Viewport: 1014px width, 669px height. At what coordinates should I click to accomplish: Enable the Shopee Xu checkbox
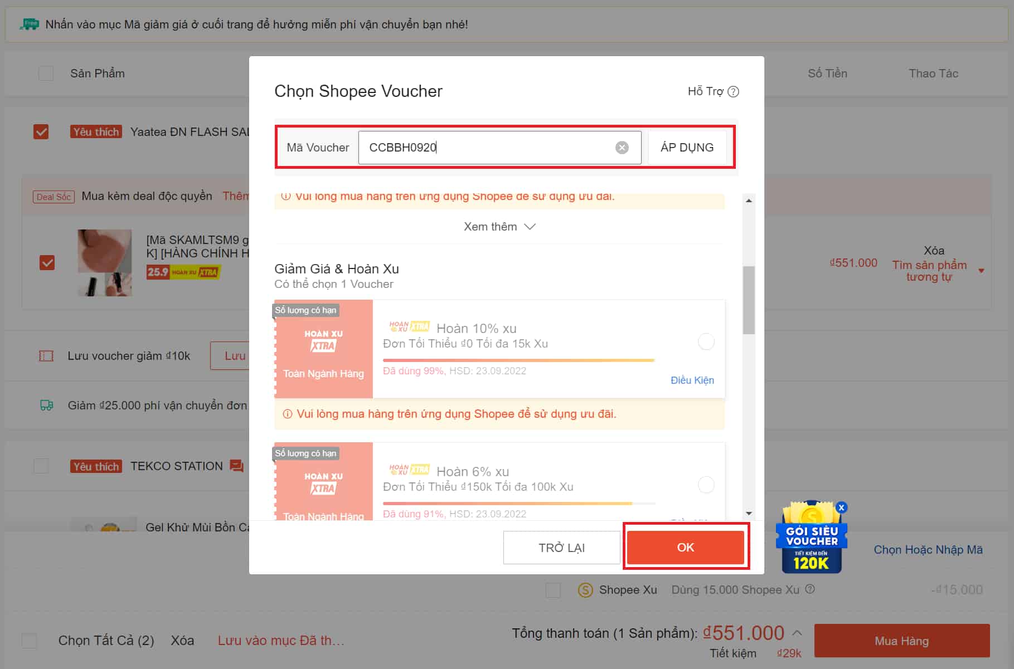pos(553,590)
